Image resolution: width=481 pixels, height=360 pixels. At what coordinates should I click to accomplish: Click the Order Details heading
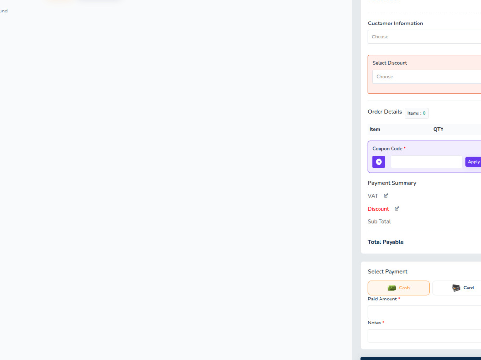385,112
